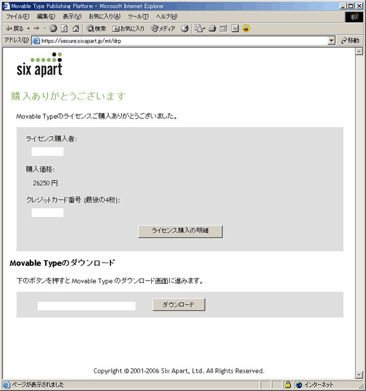
Task: Click the six apart logo
Action: coord(39,64)
